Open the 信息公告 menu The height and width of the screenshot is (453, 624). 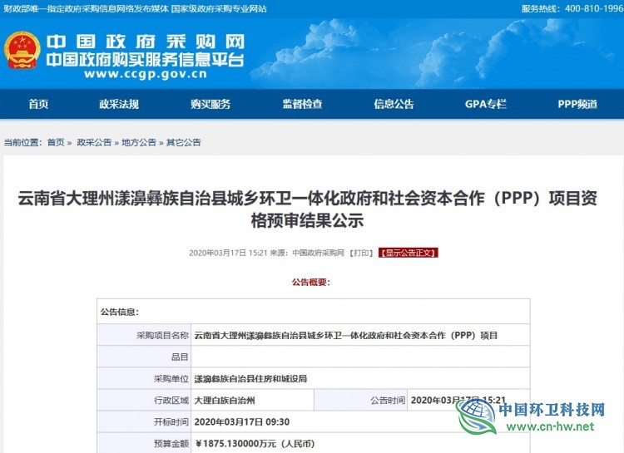pos(394,104)
